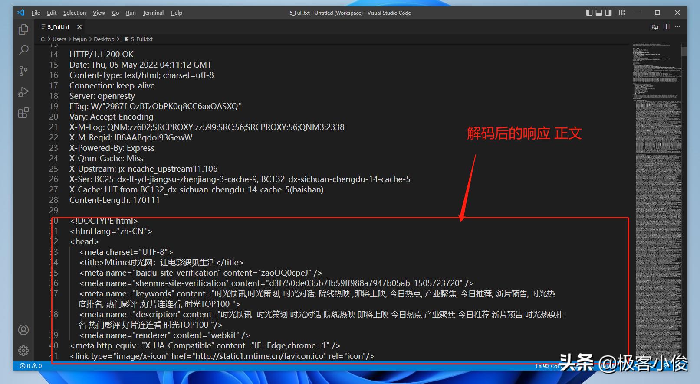
Task: Expand the Users breadcrumb
Action: [59, 39]
